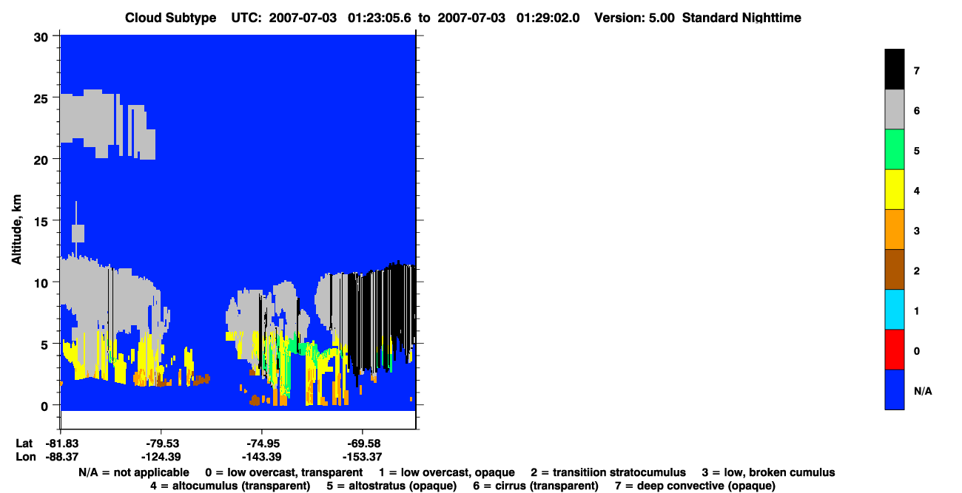Click longitude value -124.39
The height and width of the screenshot is (493, 962).
point(161,457)
